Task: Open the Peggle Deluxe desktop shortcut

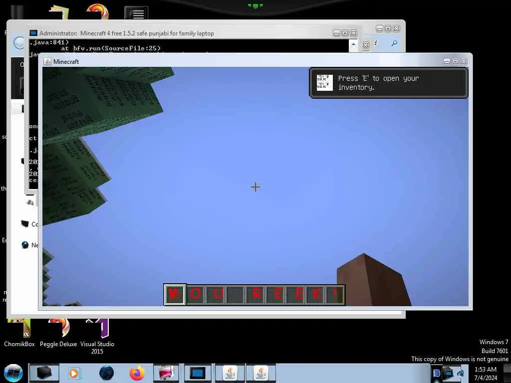Action: (58, 334)
